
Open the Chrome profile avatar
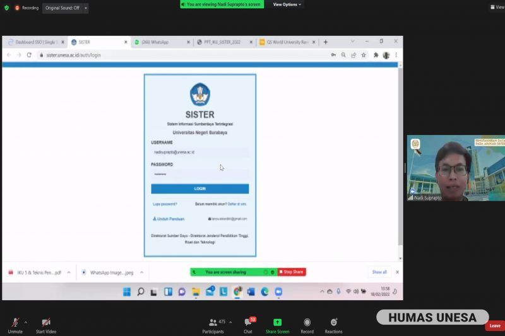[386, 55]
